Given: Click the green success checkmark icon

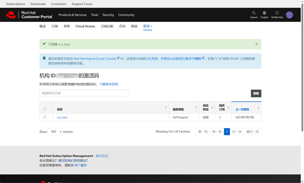Looking at the screenshot, I should click(44, 44).
